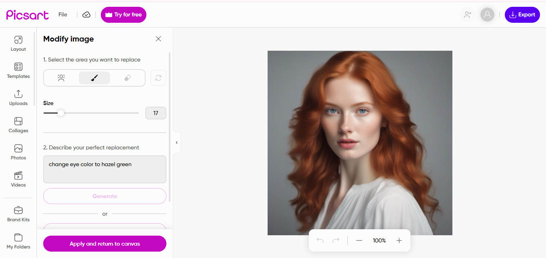Open the File menu
This screenshot has width=546, height=258.
click(62, 14)
